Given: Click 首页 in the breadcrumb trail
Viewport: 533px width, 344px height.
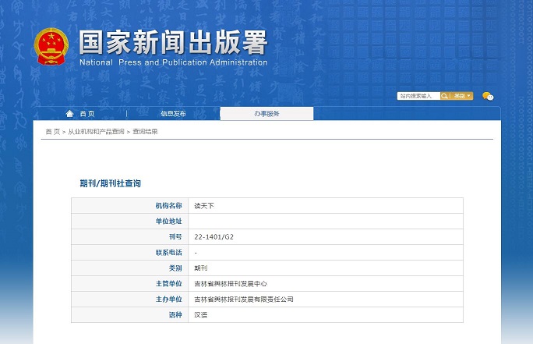Looking at the screenshot, I should [x=52, y=132].
